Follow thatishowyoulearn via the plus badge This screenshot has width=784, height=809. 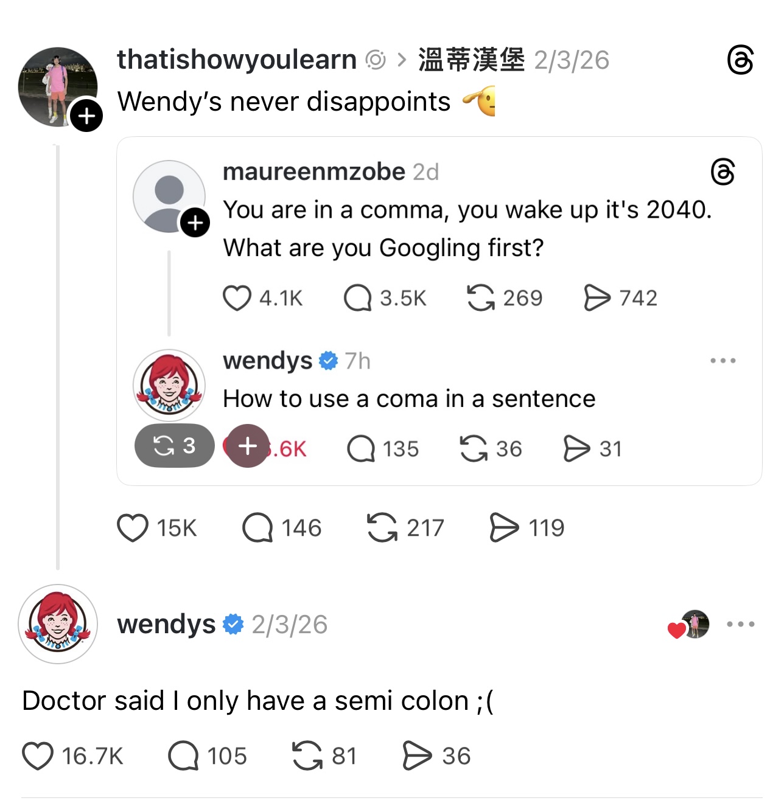(86, 116)
